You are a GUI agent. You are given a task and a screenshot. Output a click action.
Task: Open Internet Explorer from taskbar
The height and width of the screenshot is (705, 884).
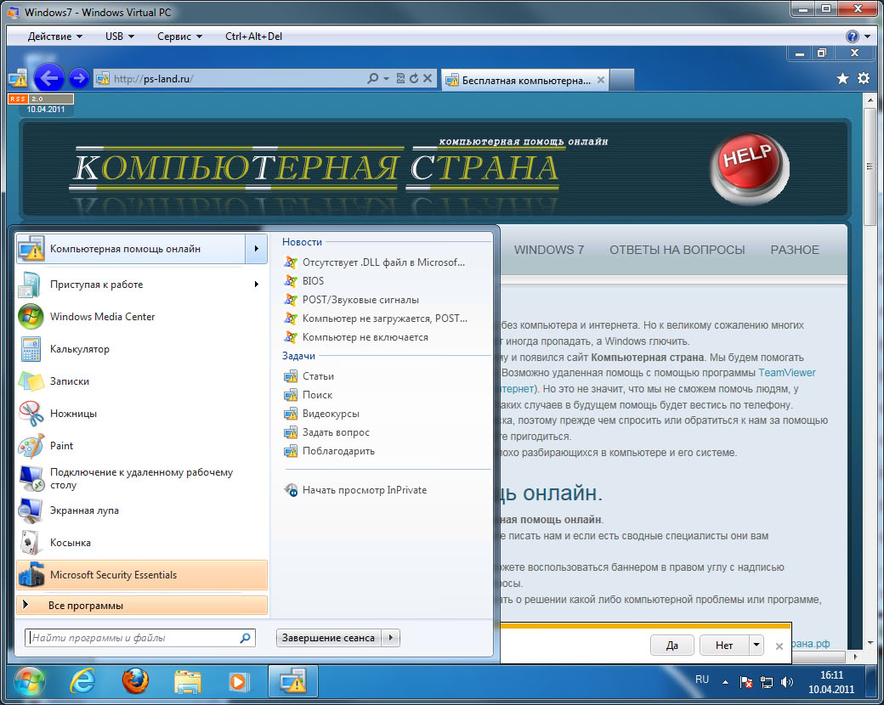click(x=82, y=682)
